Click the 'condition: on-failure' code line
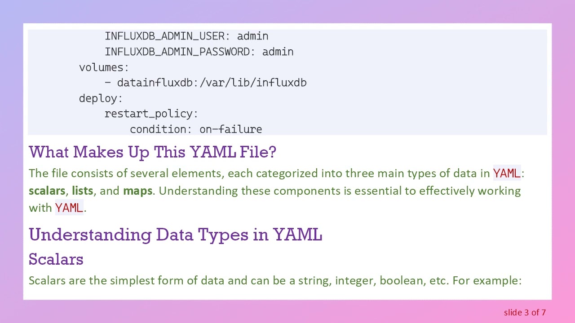Viewport: 575px width, 323px height. [x=196, y=129]
